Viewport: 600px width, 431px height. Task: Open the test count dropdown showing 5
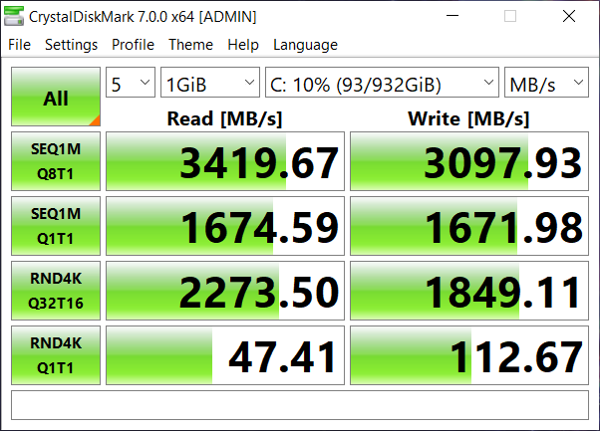[x=131, y=83]
